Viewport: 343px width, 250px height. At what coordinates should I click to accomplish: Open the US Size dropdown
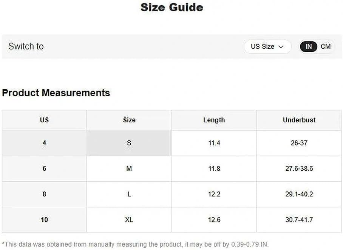pyautogui.click(x=267, y=46)
